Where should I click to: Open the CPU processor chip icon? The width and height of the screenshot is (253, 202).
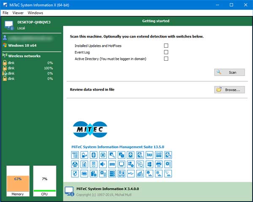(x=103, y=155)
